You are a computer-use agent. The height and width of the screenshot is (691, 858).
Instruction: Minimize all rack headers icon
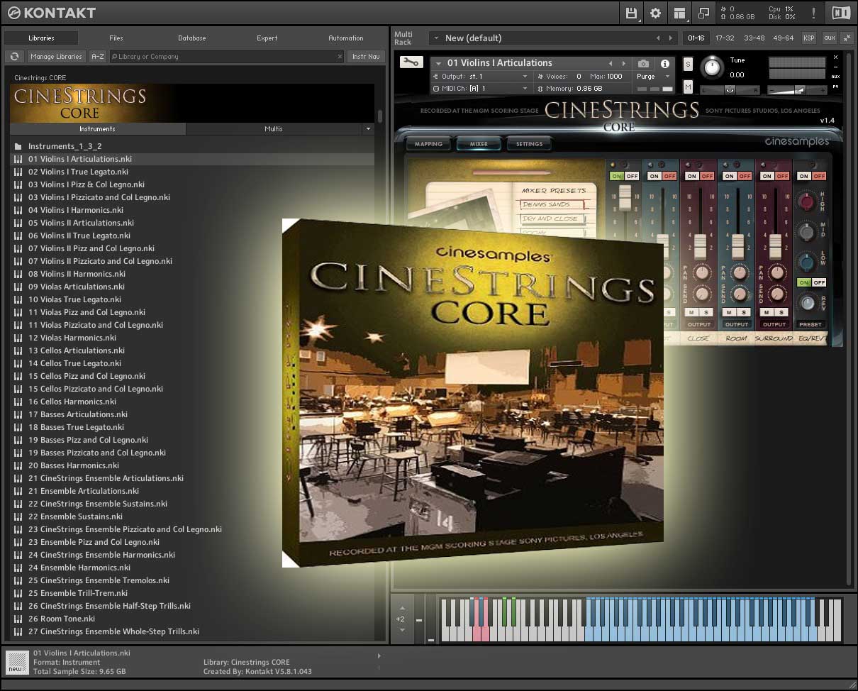tap(847, 38)
